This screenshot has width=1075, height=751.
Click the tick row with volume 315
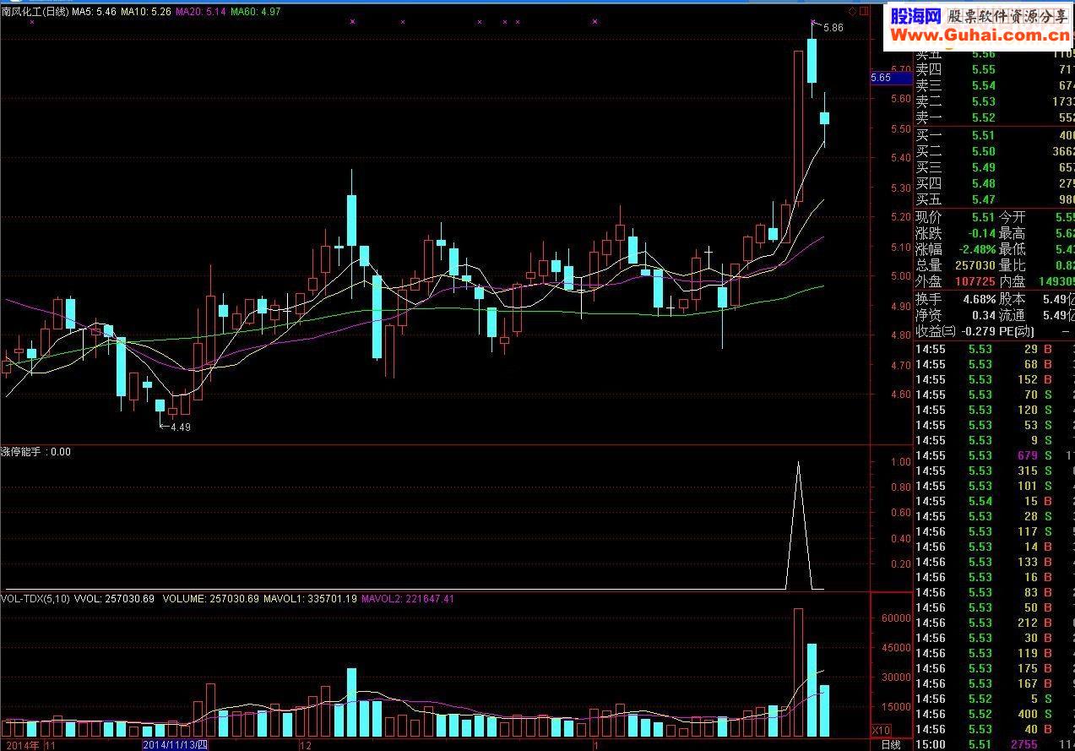(994, 471)
